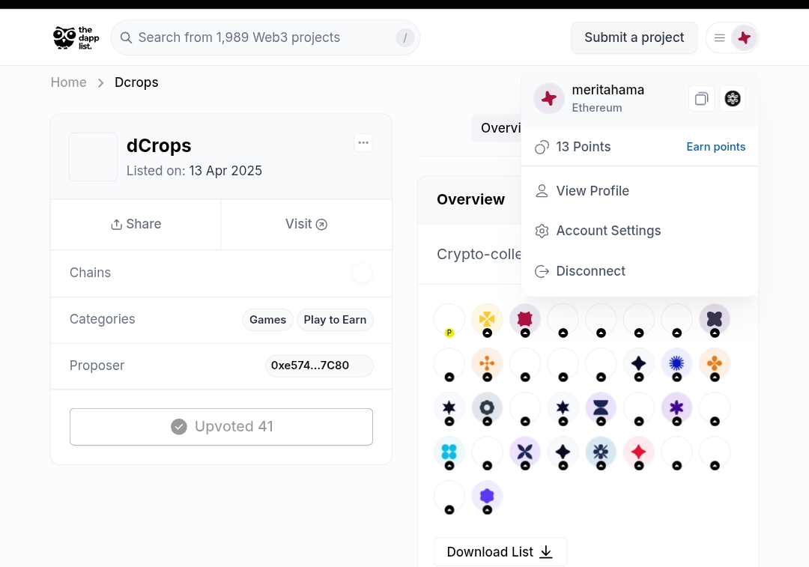
Task: Click the purple asterisk upvoter avatar
Action: 676,407
